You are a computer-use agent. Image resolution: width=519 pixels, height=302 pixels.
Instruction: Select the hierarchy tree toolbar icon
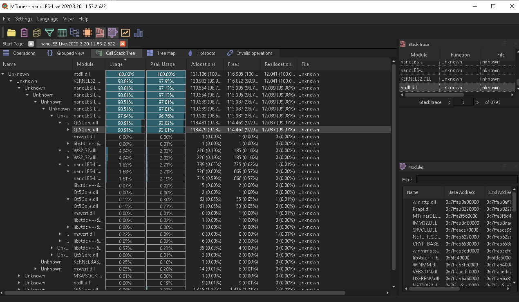(74, 32)
